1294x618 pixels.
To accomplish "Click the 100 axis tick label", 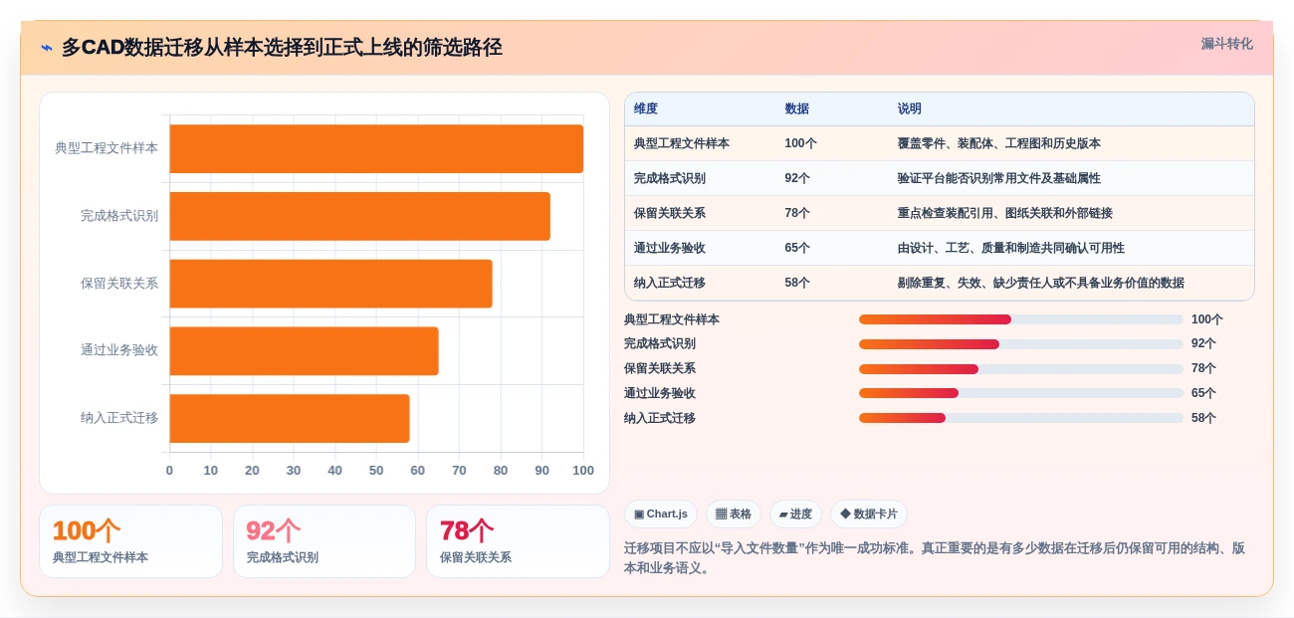I will click(583, 471).
